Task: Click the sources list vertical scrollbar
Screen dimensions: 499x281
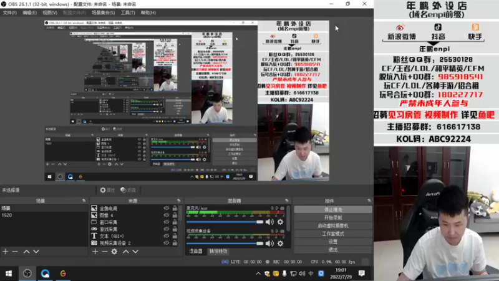Action: [x=180, y=214]
